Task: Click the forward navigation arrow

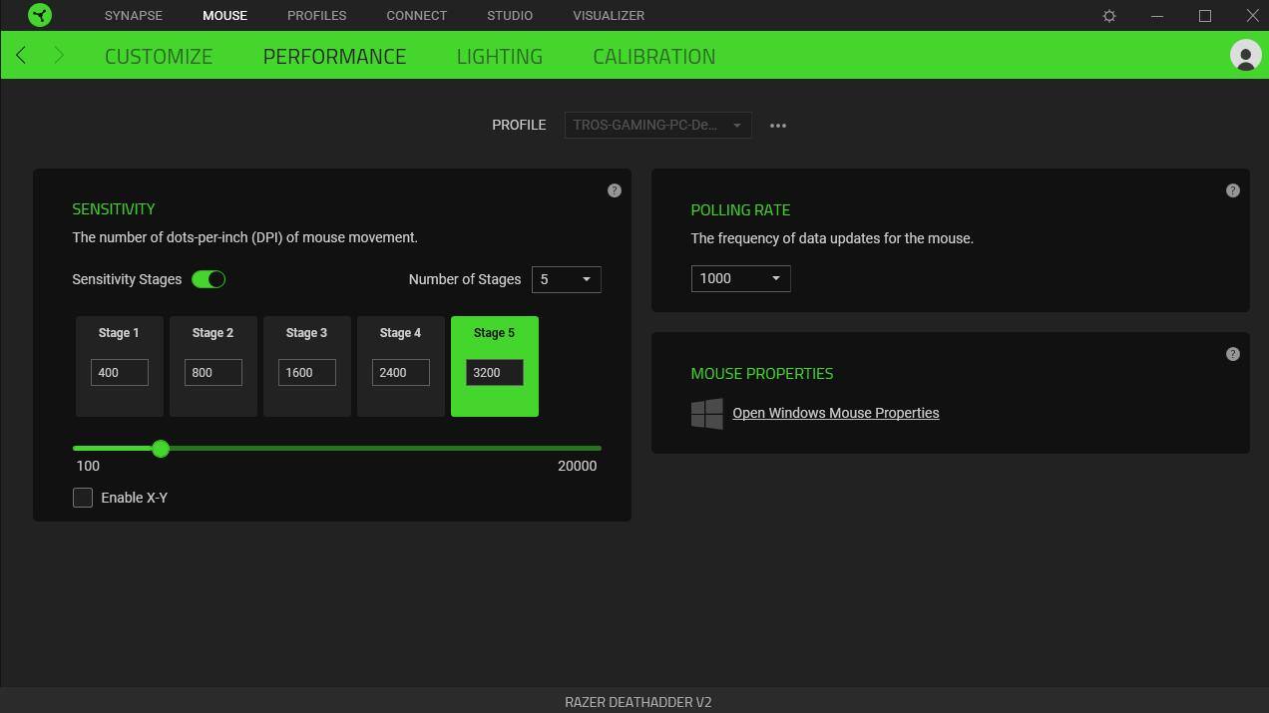Action: click(x=59, y=56)
